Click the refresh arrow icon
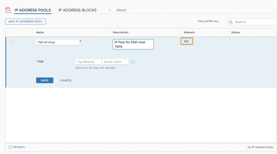Image resolution: width=277 pixels, height=154 pixels. [10, 147]
